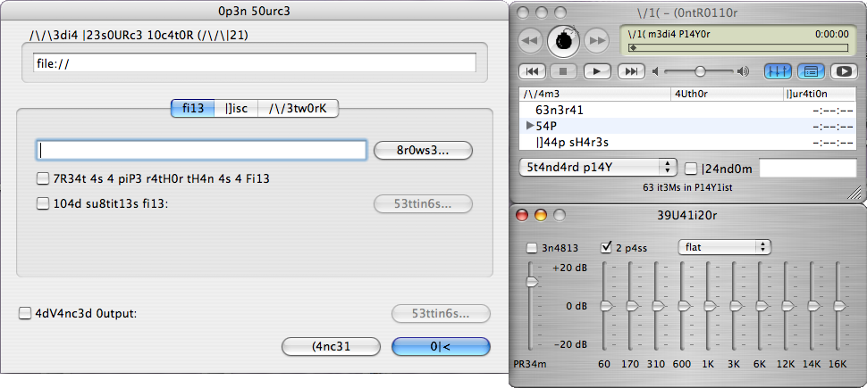Viewport: 867px width, 388px height.
Task: Enable the 3n4813 equalizer checkbox
Action: pos(533,247)
